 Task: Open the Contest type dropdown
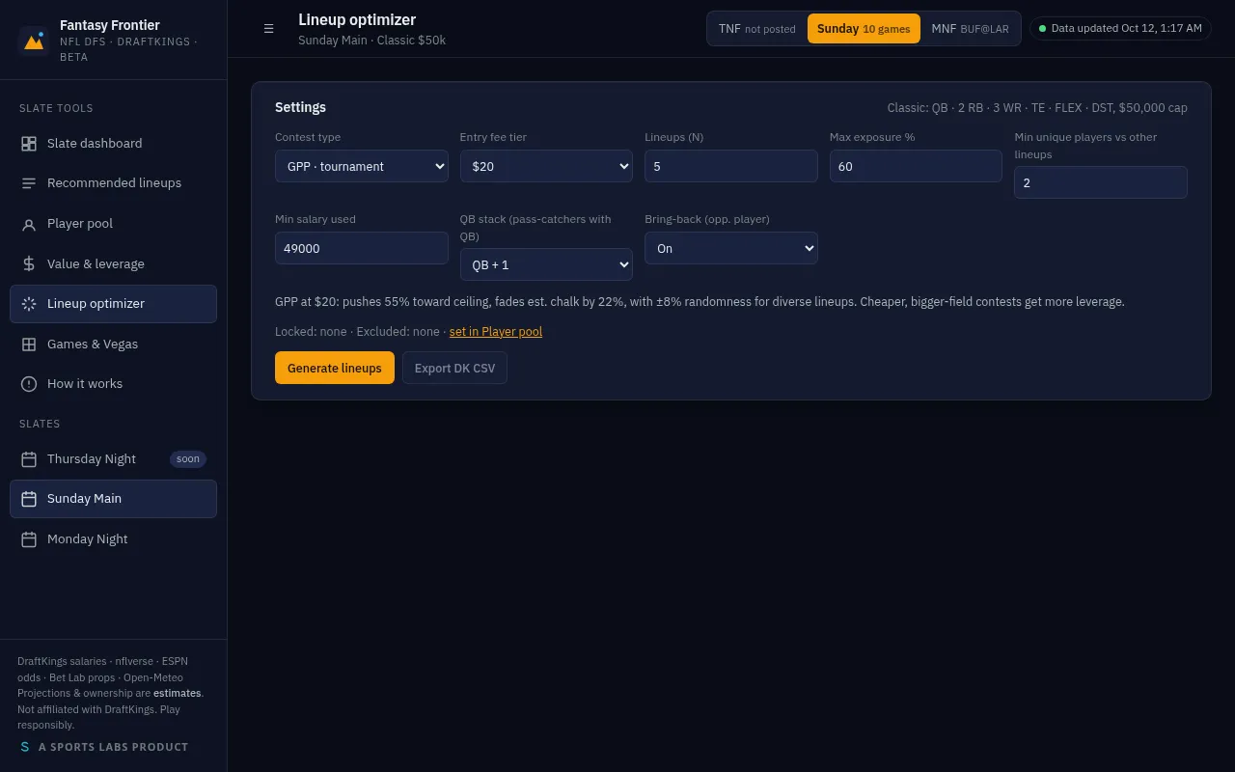click(362, 166)
